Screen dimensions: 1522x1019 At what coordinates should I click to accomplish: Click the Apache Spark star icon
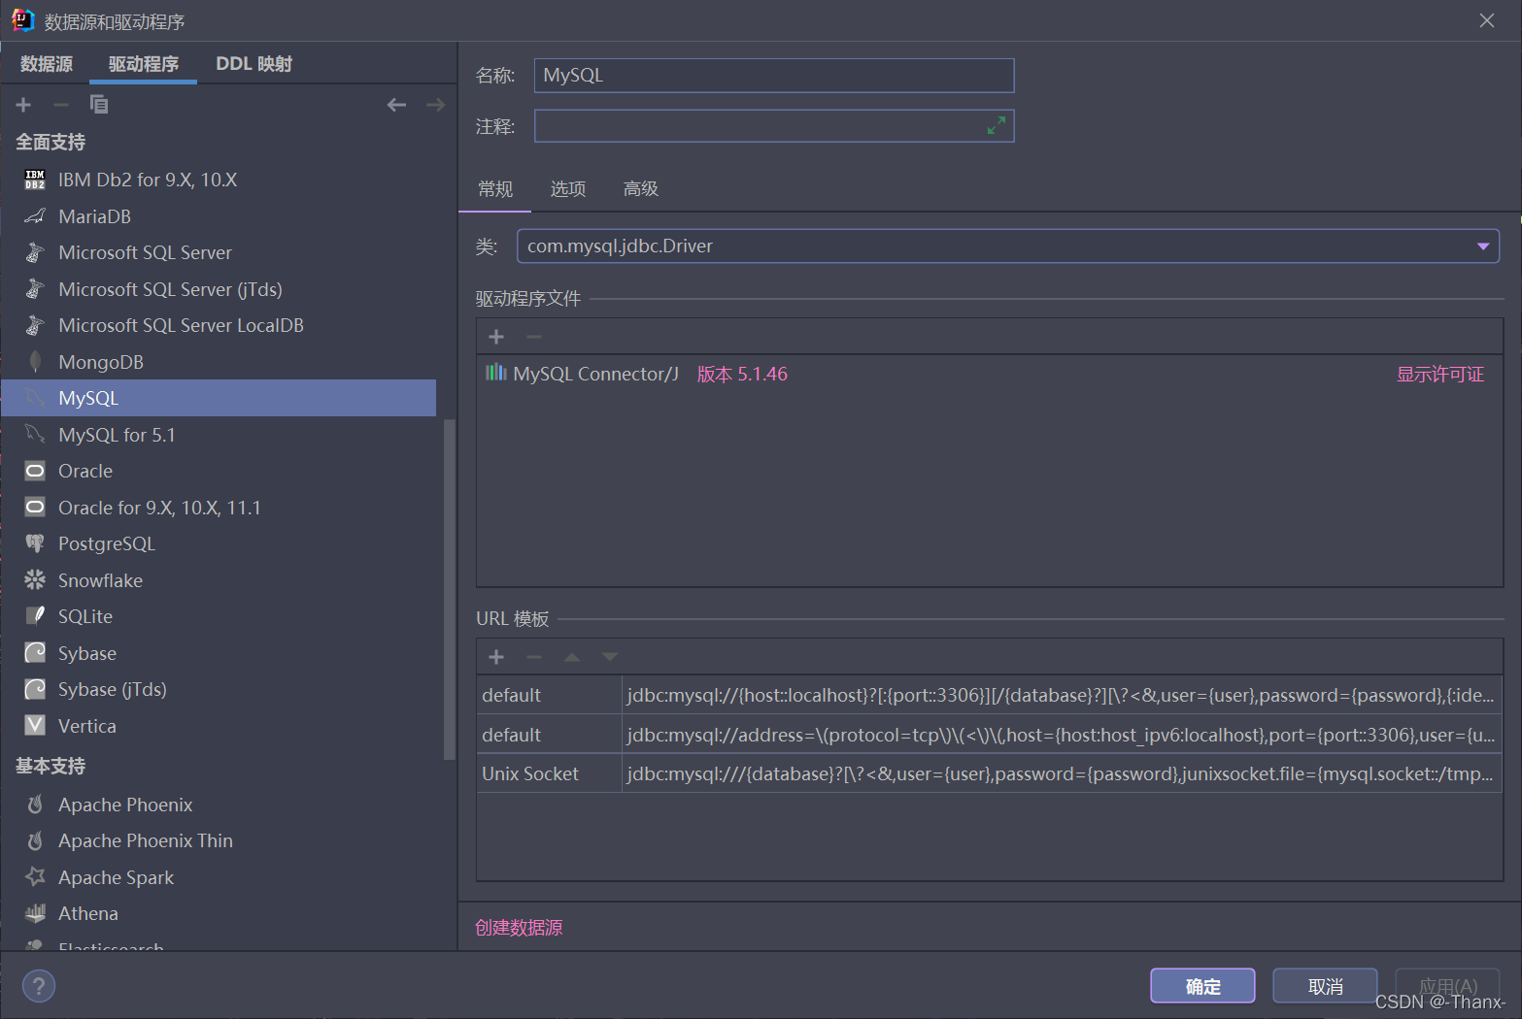click(35, 876)
